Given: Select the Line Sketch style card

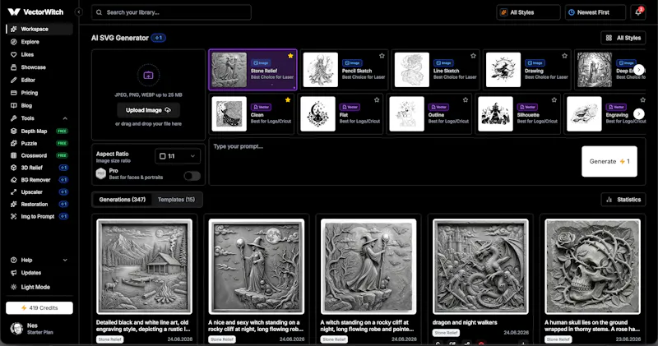Looking at the screenshot, I should click(436, 70).
